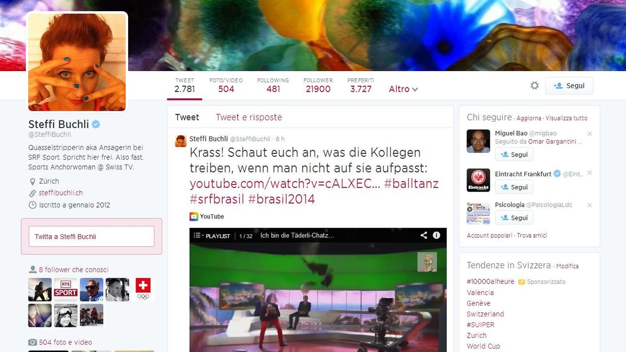Open the Genève trend
Viewport: 626px width, 352px height.
pyautogui.click(x=478, y=303)
